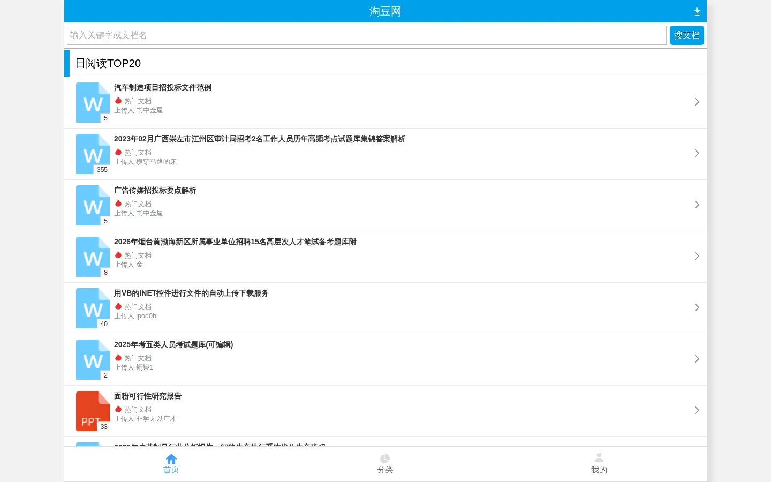Open chevron arrow for 2025年考五类人员考试题库

(x=697, y=359)
